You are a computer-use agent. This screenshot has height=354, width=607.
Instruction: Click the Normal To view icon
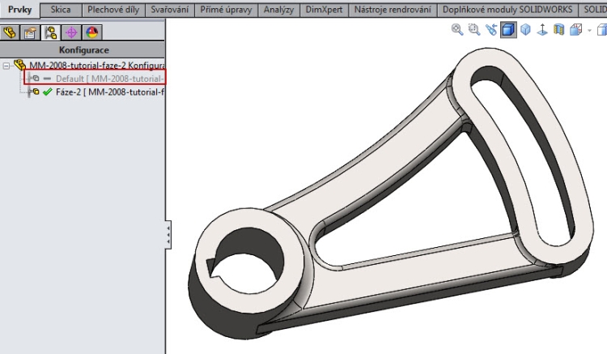coord(542,30)
